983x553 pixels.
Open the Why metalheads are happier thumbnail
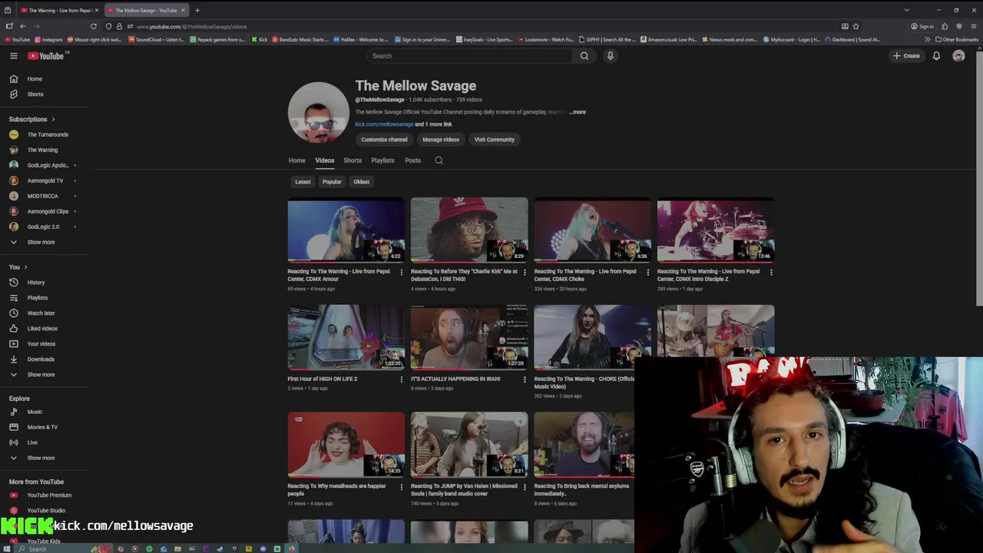click(346, 445)
